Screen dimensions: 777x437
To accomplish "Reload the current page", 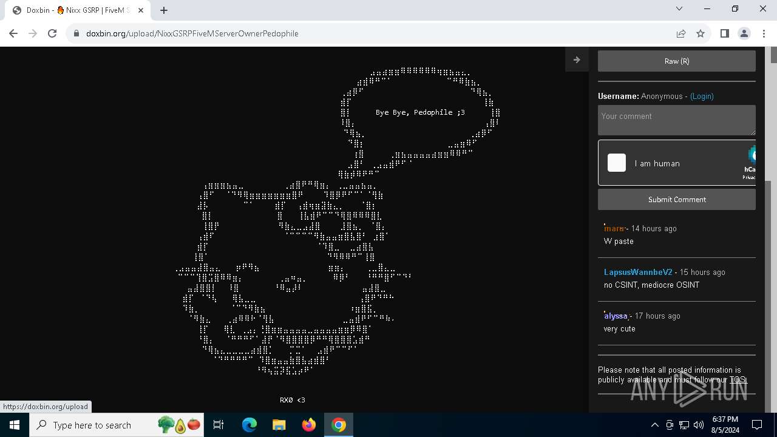I will click(x=52, y=33).
